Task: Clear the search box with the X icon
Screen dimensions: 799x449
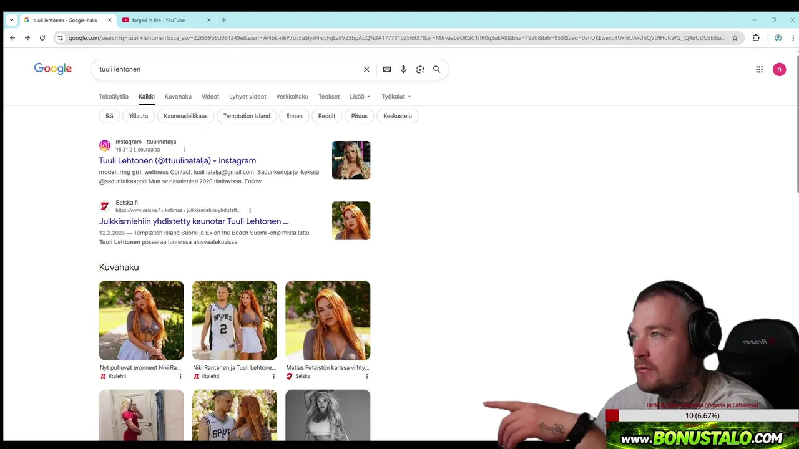Action: [x=366, y=69]
